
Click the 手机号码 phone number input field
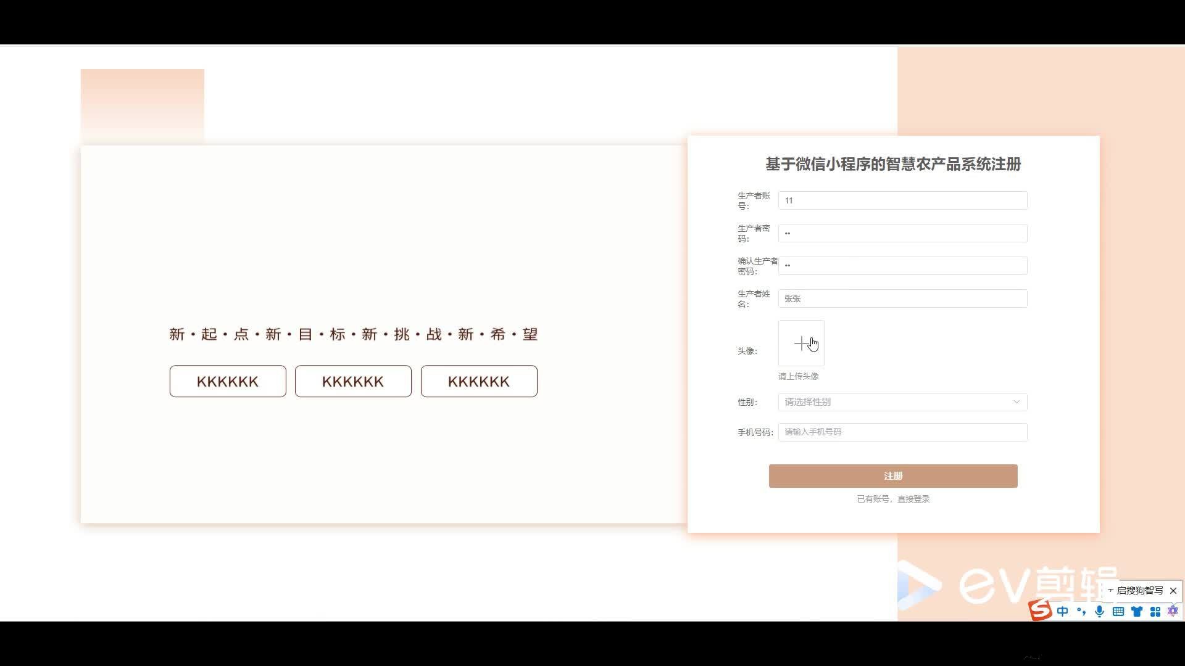[902, 432]
